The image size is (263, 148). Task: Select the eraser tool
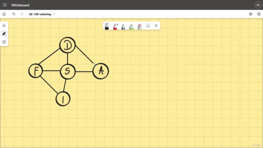(x=140, y=27)
